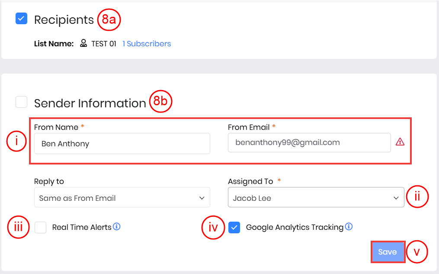Click the circled "v" marker next to Save
The height and width of the screenshot is (274, 439).
click(417, 252)
